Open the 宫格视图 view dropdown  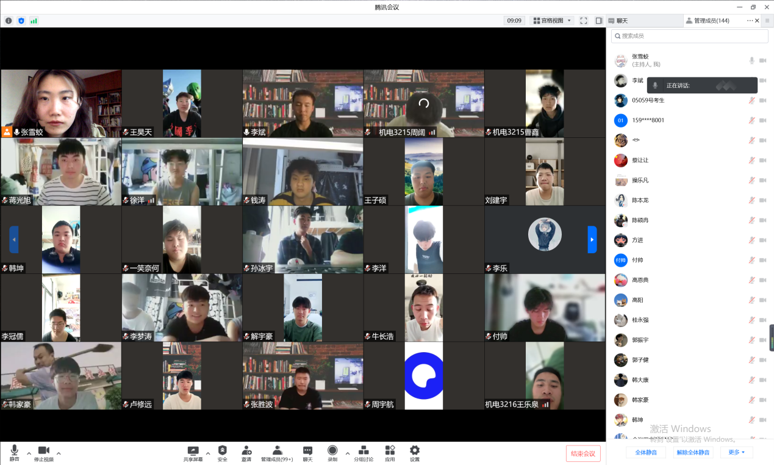point(552,21)
